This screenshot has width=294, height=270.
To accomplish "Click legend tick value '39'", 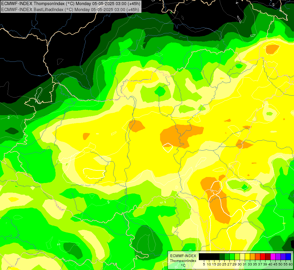I will (265, 264).
